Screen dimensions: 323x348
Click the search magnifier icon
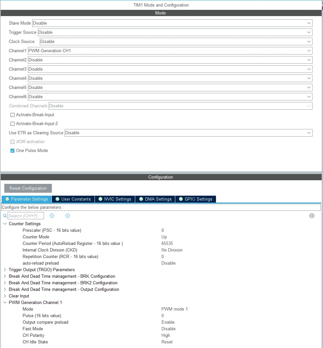5,216
